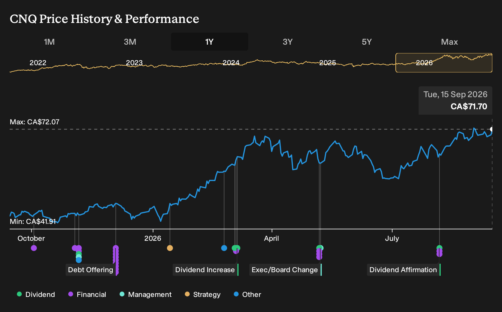Show the Max time range

tap(449, 42)
